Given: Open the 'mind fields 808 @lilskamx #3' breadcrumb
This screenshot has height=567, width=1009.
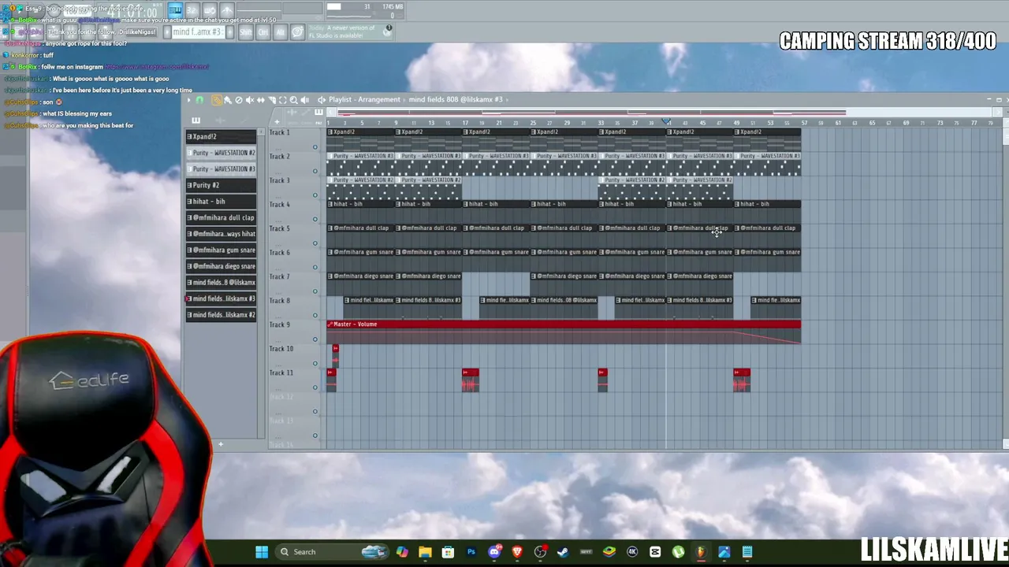Looking at the screenshot, I should tap(456, 100).
